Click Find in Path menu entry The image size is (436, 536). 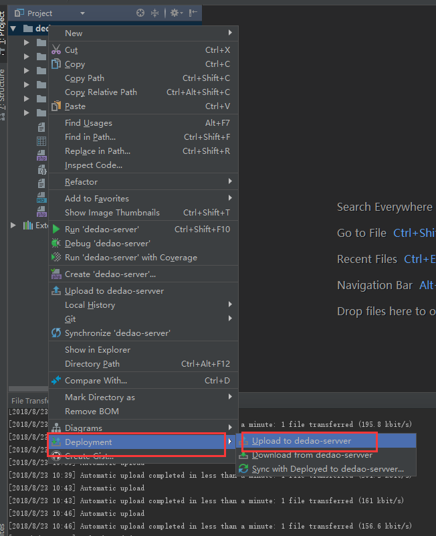90,137
